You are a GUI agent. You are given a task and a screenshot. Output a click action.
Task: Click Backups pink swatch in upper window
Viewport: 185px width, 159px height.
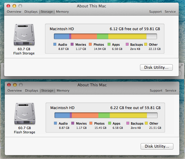127,44
